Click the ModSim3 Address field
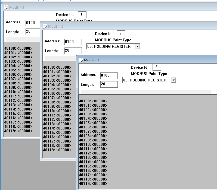217x190 pixels. click(x=109, y=75)
